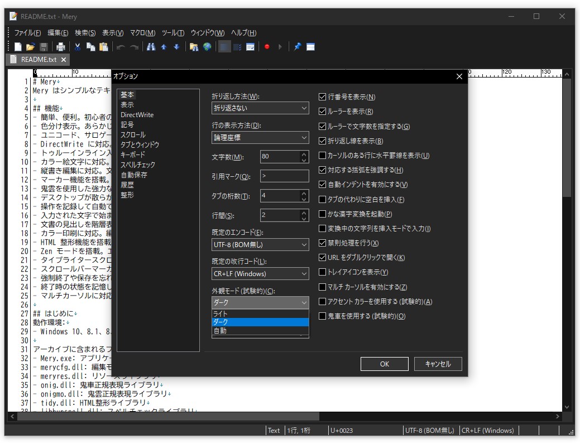This screenshot has width=580, height=444.
Task: Click the 引用マーク input field
Action: [285, 176]
